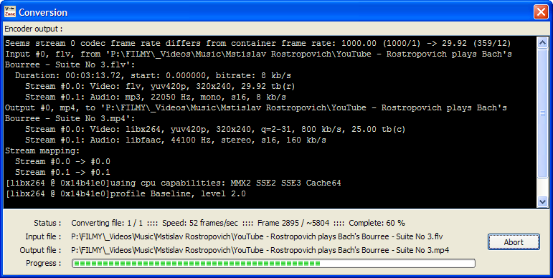This screenshot has height=278, width=553.
Task: Click the 'Stream #0.0 -> #0.0' mapping line
Action: [63, 161]
